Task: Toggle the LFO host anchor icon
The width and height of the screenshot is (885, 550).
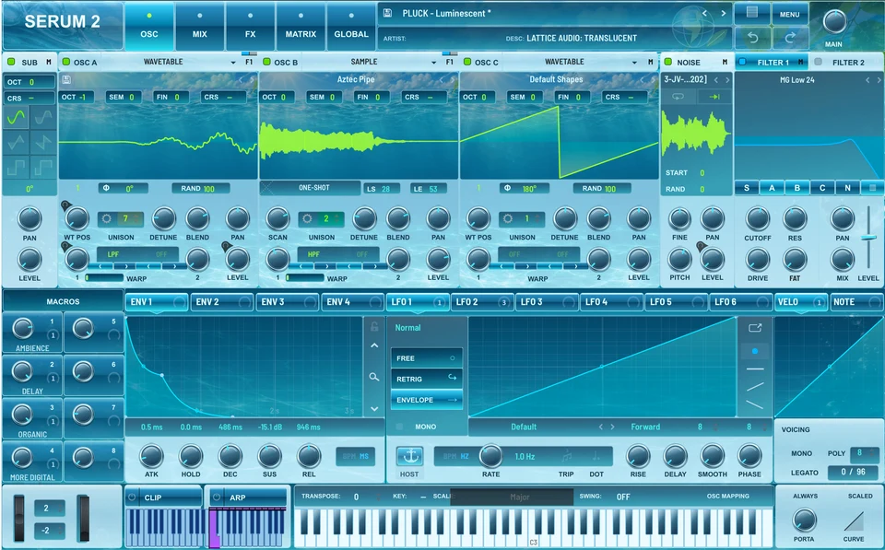Action: click(x=409, y=456)
